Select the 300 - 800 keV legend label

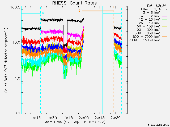click(x=147, y=33)
